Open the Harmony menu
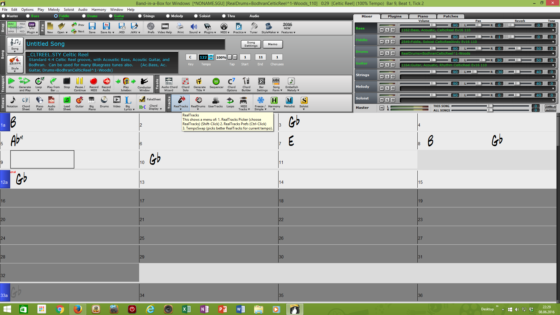Image resolution: width=560 pixels, height=315 pixels. point(99,10)
